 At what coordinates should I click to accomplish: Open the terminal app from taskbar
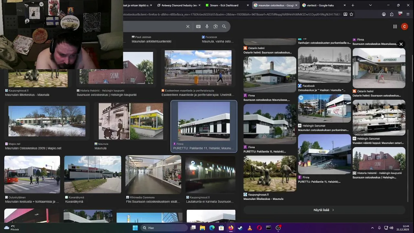tap(268, 228)
